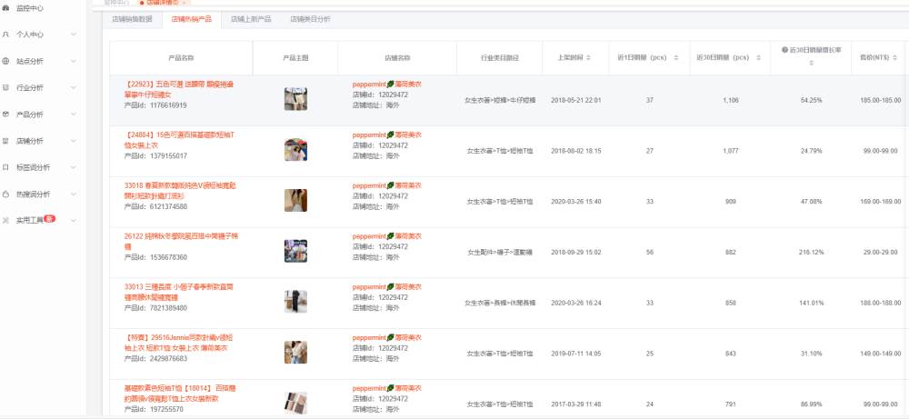Open product link starting with 【特賣】29516Jennie
The image size is (909, 419).
(x=178, y=343)
